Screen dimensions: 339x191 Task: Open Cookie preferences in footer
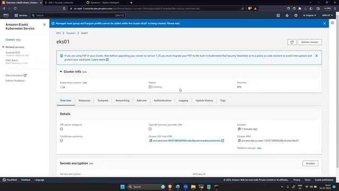[x=324, y=180]
